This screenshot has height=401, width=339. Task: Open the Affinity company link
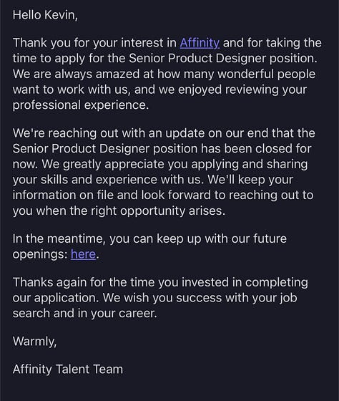[200, 43]
